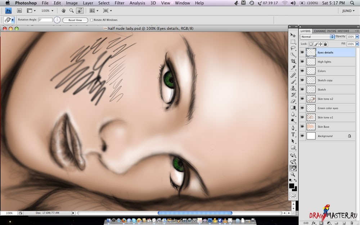Open the Fill slider dropdown arrow
This screenshot has height=225, width=360.
point(357,44)
